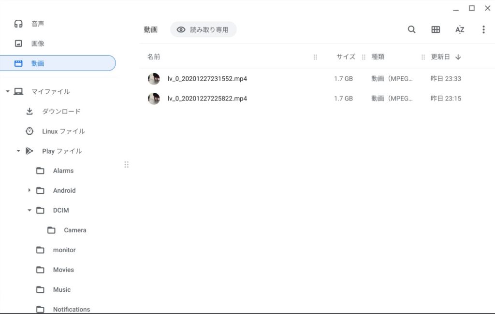Click the laptop icon for マイファイル
495x314 pixels.
pos(18,91)
